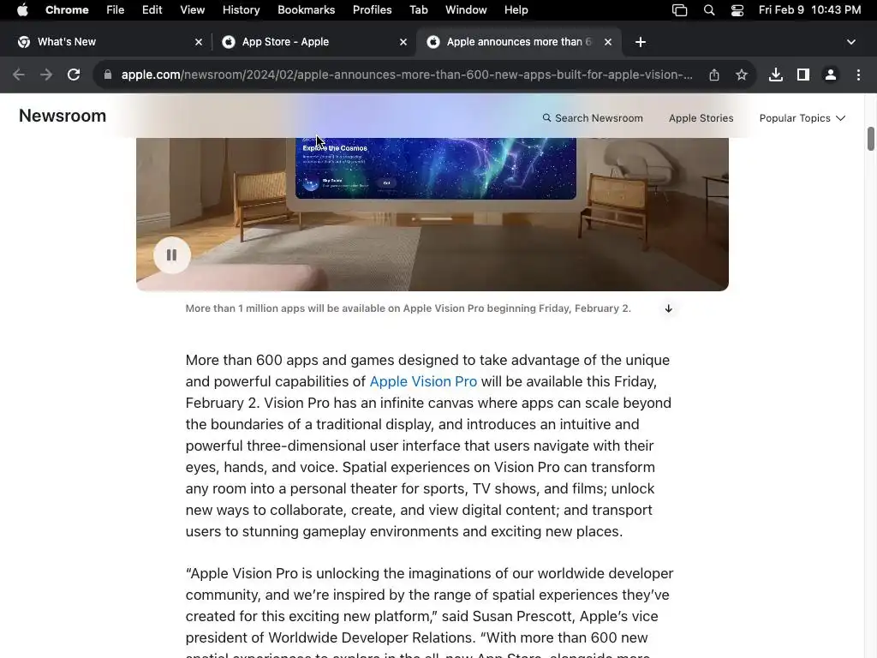Open the Profiles menu

tap(372, 10)
